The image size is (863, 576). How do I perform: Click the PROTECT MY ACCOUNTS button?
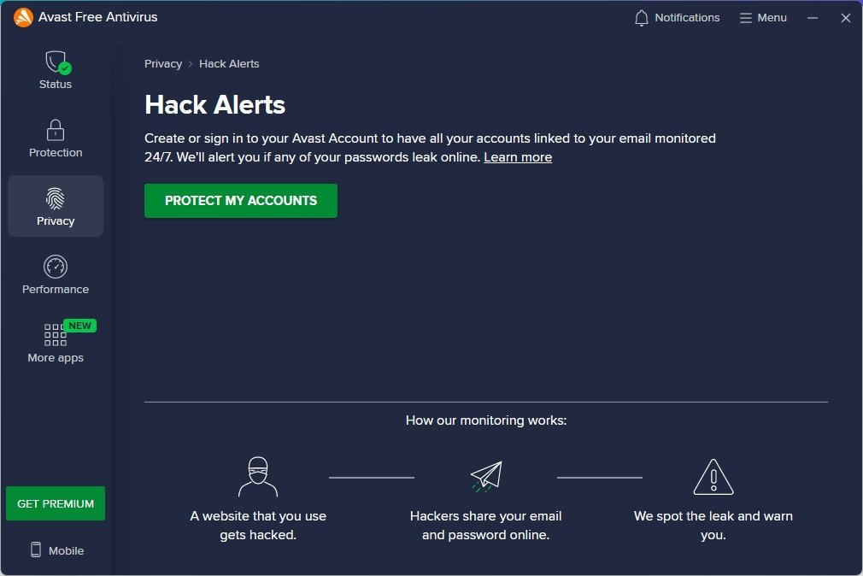tap(240, 201)
